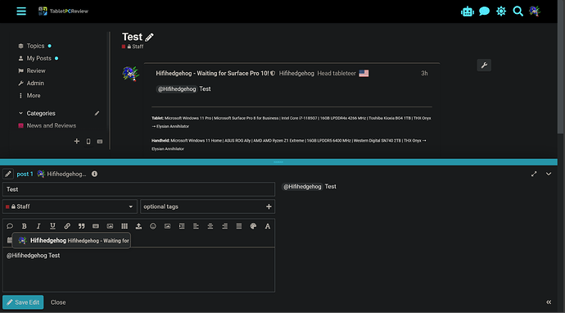Open the Staff category link under title
Screen dimensions: 565x313
point(133,47)
